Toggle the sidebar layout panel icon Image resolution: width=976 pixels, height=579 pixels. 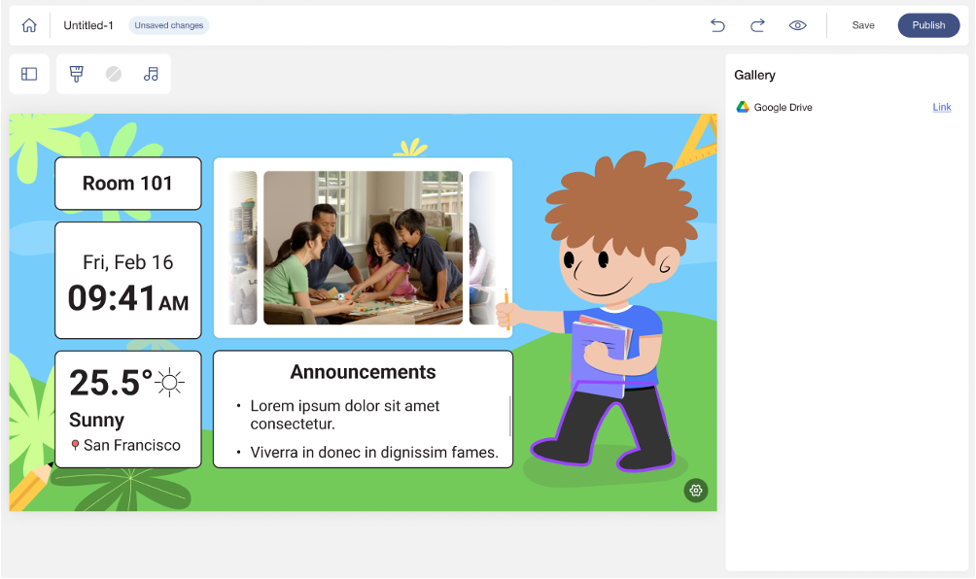(x=29, y=74)
